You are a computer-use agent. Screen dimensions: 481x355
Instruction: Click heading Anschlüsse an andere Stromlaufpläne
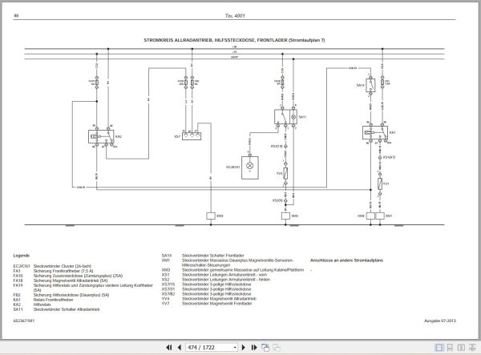coord(346,260)
